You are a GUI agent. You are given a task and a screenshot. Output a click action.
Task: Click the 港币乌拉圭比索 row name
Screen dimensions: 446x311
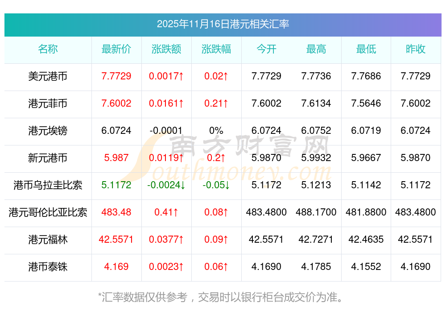pos(48,185)
